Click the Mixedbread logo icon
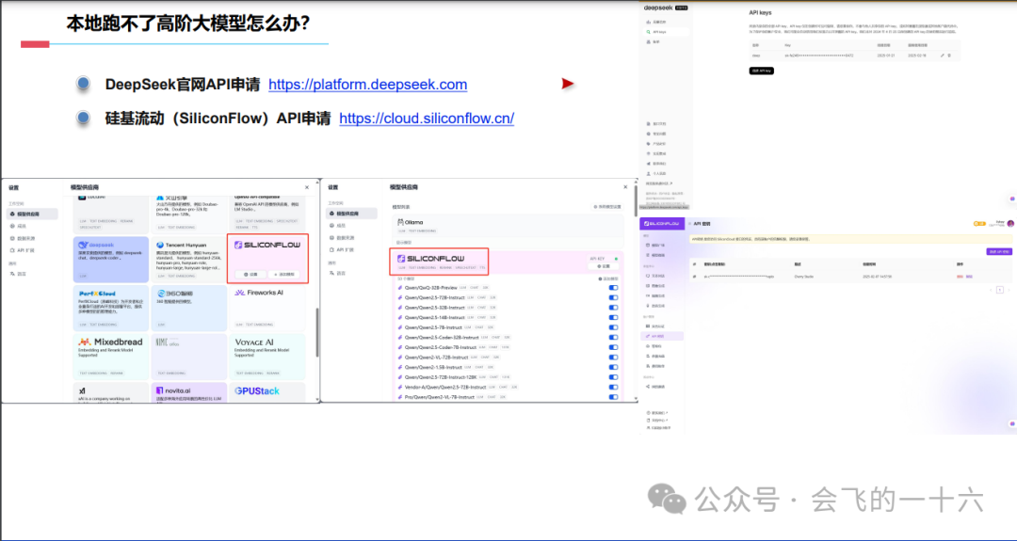The image size is (1017, 541). click(84, 342)
